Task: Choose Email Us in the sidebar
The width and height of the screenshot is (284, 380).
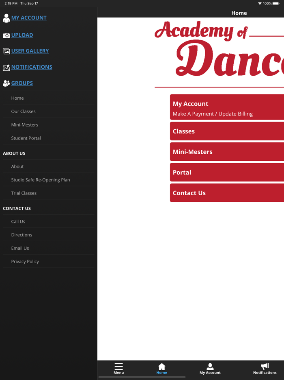Action: [48, 248]
